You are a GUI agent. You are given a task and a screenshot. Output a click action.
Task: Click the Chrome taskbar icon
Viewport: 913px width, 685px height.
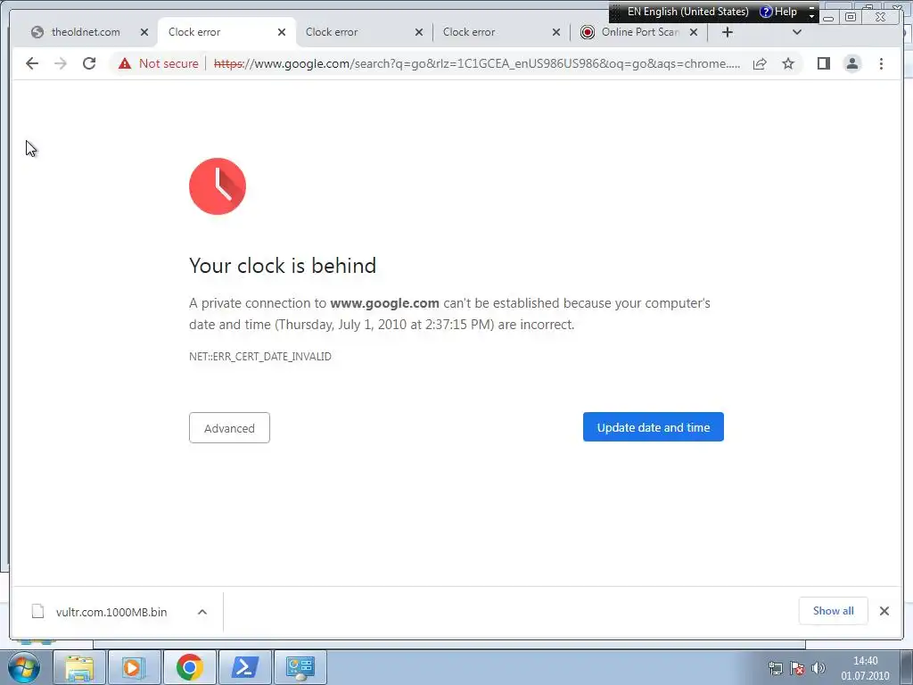189,667
